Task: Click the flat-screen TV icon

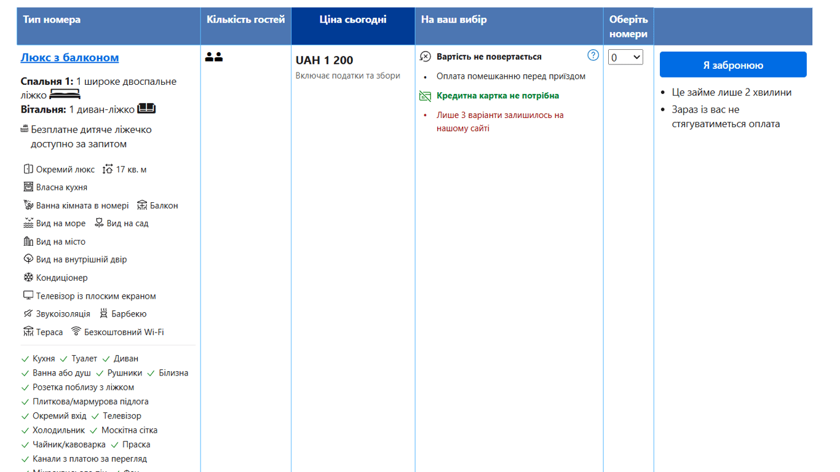Action: pos(28,296)
